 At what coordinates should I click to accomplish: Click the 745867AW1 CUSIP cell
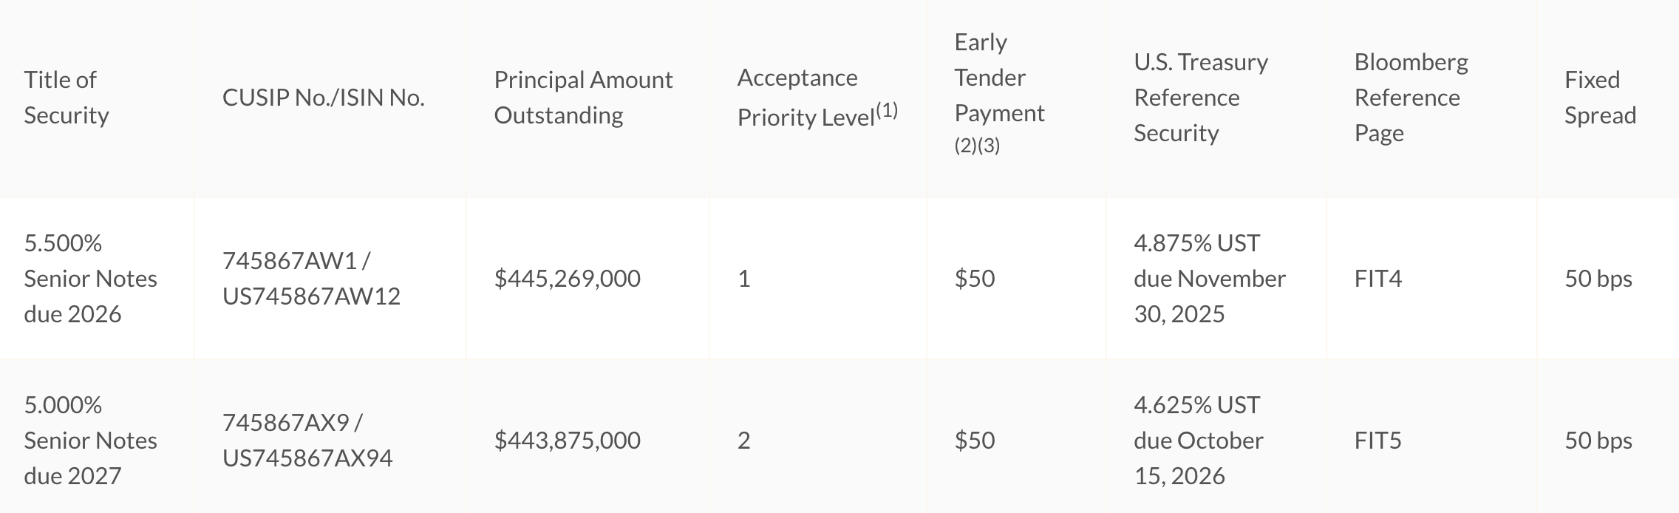tap(311, 279)
